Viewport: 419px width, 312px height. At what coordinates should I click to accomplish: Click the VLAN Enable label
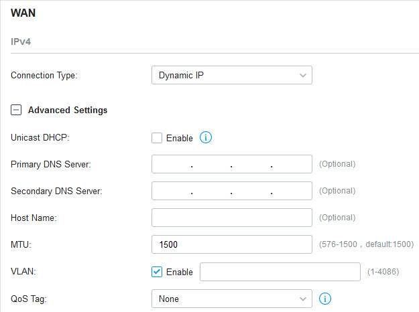point(179,272)
